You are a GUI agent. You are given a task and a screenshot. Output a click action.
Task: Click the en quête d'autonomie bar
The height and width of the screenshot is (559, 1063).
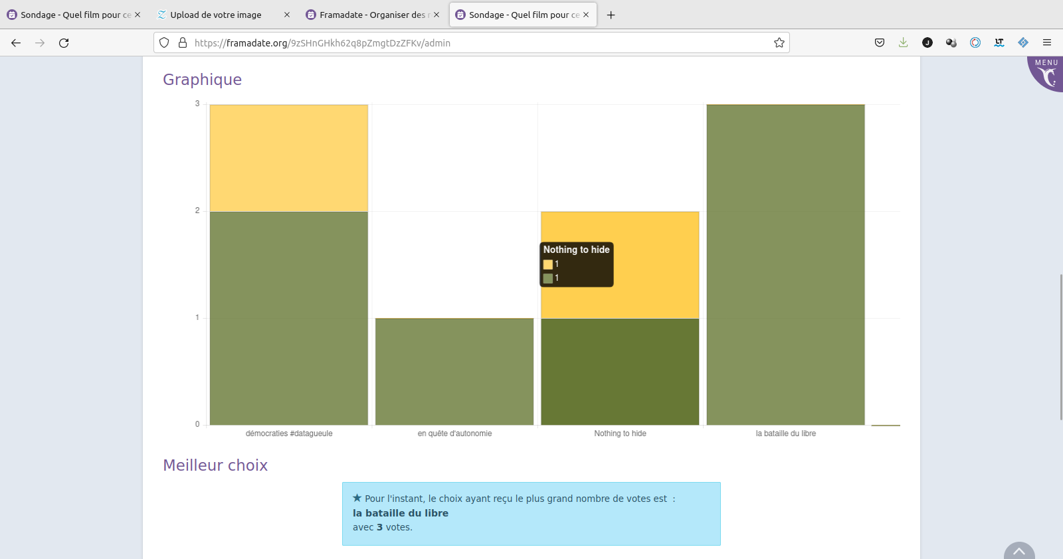tap(454, 372)
